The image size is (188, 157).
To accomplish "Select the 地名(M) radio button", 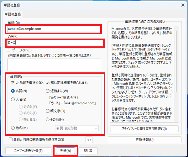I will [x=13, y=128].
